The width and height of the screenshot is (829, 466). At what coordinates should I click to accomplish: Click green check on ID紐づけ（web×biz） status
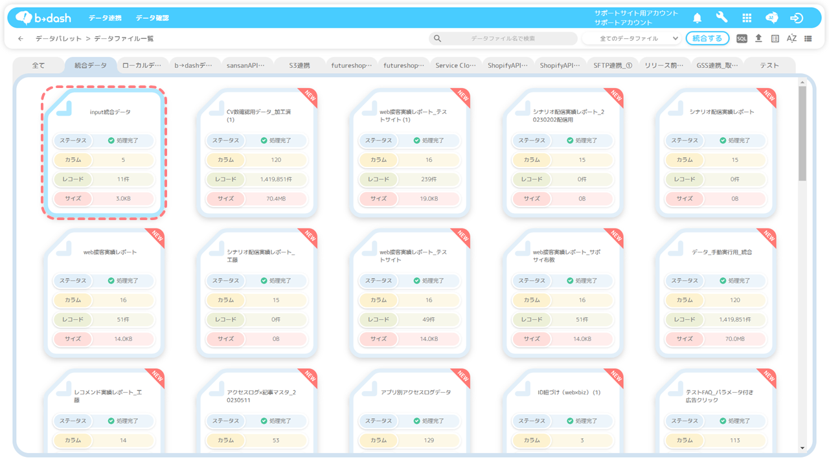click(570, 421)
